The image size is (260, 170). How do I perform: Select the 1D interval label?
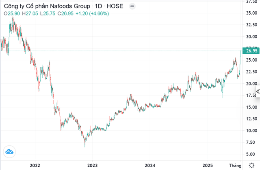[97, 6]
